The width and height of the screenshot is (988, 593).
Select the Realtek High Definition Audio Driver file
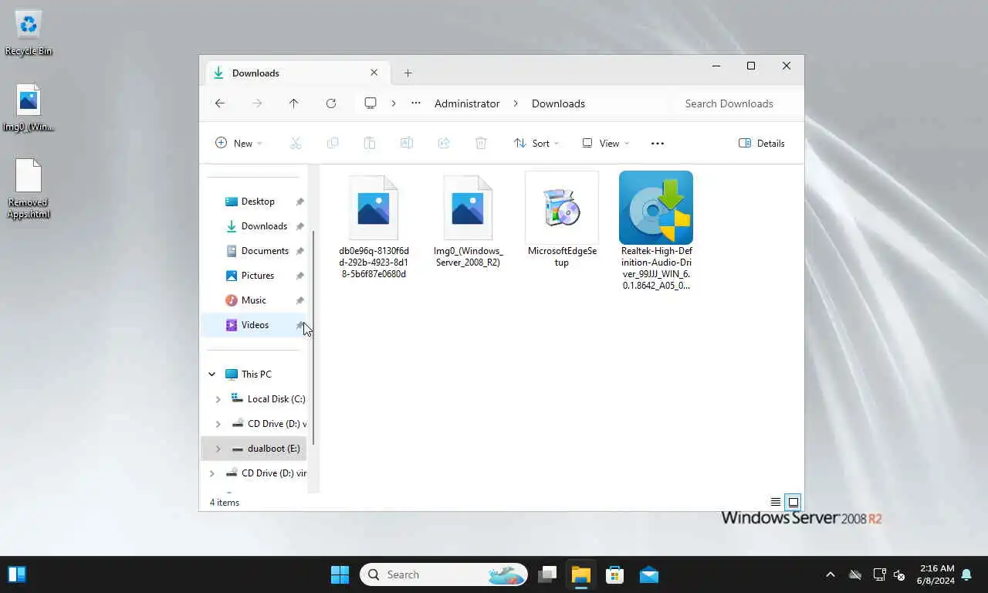[x=656, y=230]
